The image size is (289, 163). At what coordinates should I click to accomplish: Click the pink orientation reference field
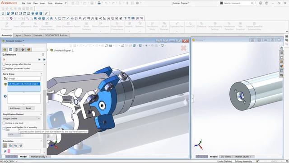[24, 151]
